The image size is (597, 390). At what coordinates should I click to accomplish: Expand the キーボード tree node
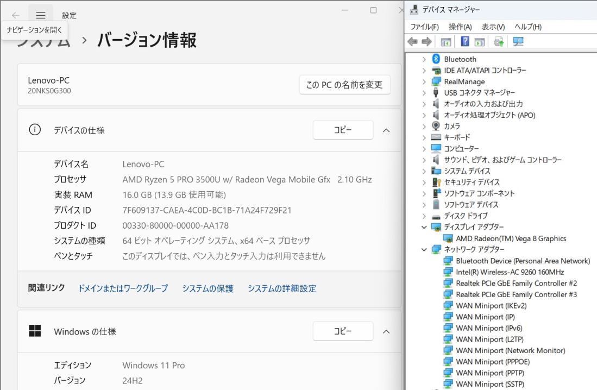click(424, 137)
